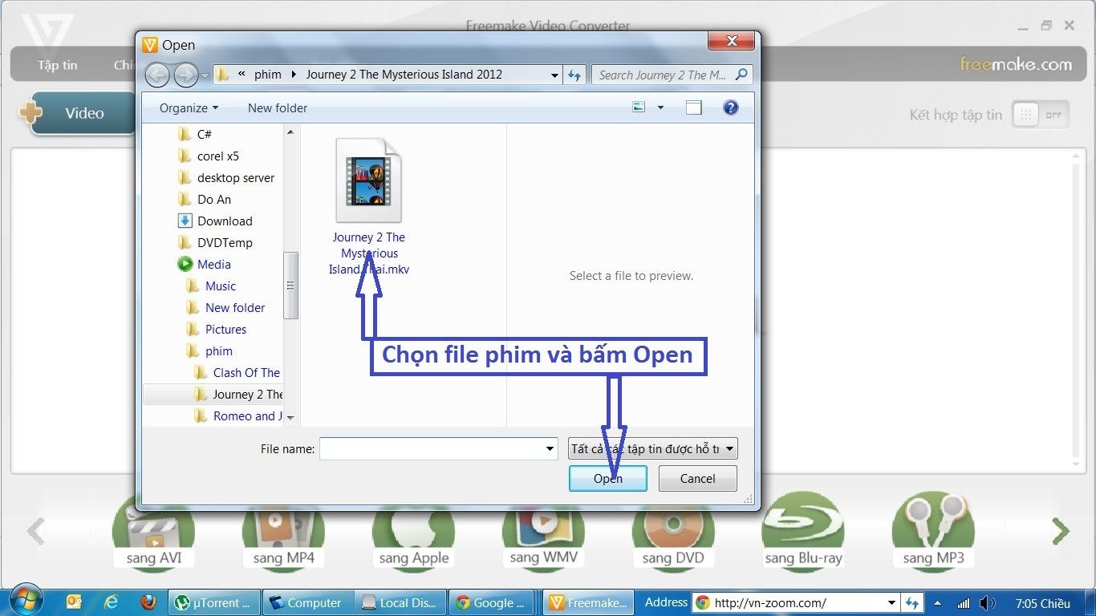Open the Organize menu dropdown
This screenshot has height=616, width=1096.
pos(189,107)
